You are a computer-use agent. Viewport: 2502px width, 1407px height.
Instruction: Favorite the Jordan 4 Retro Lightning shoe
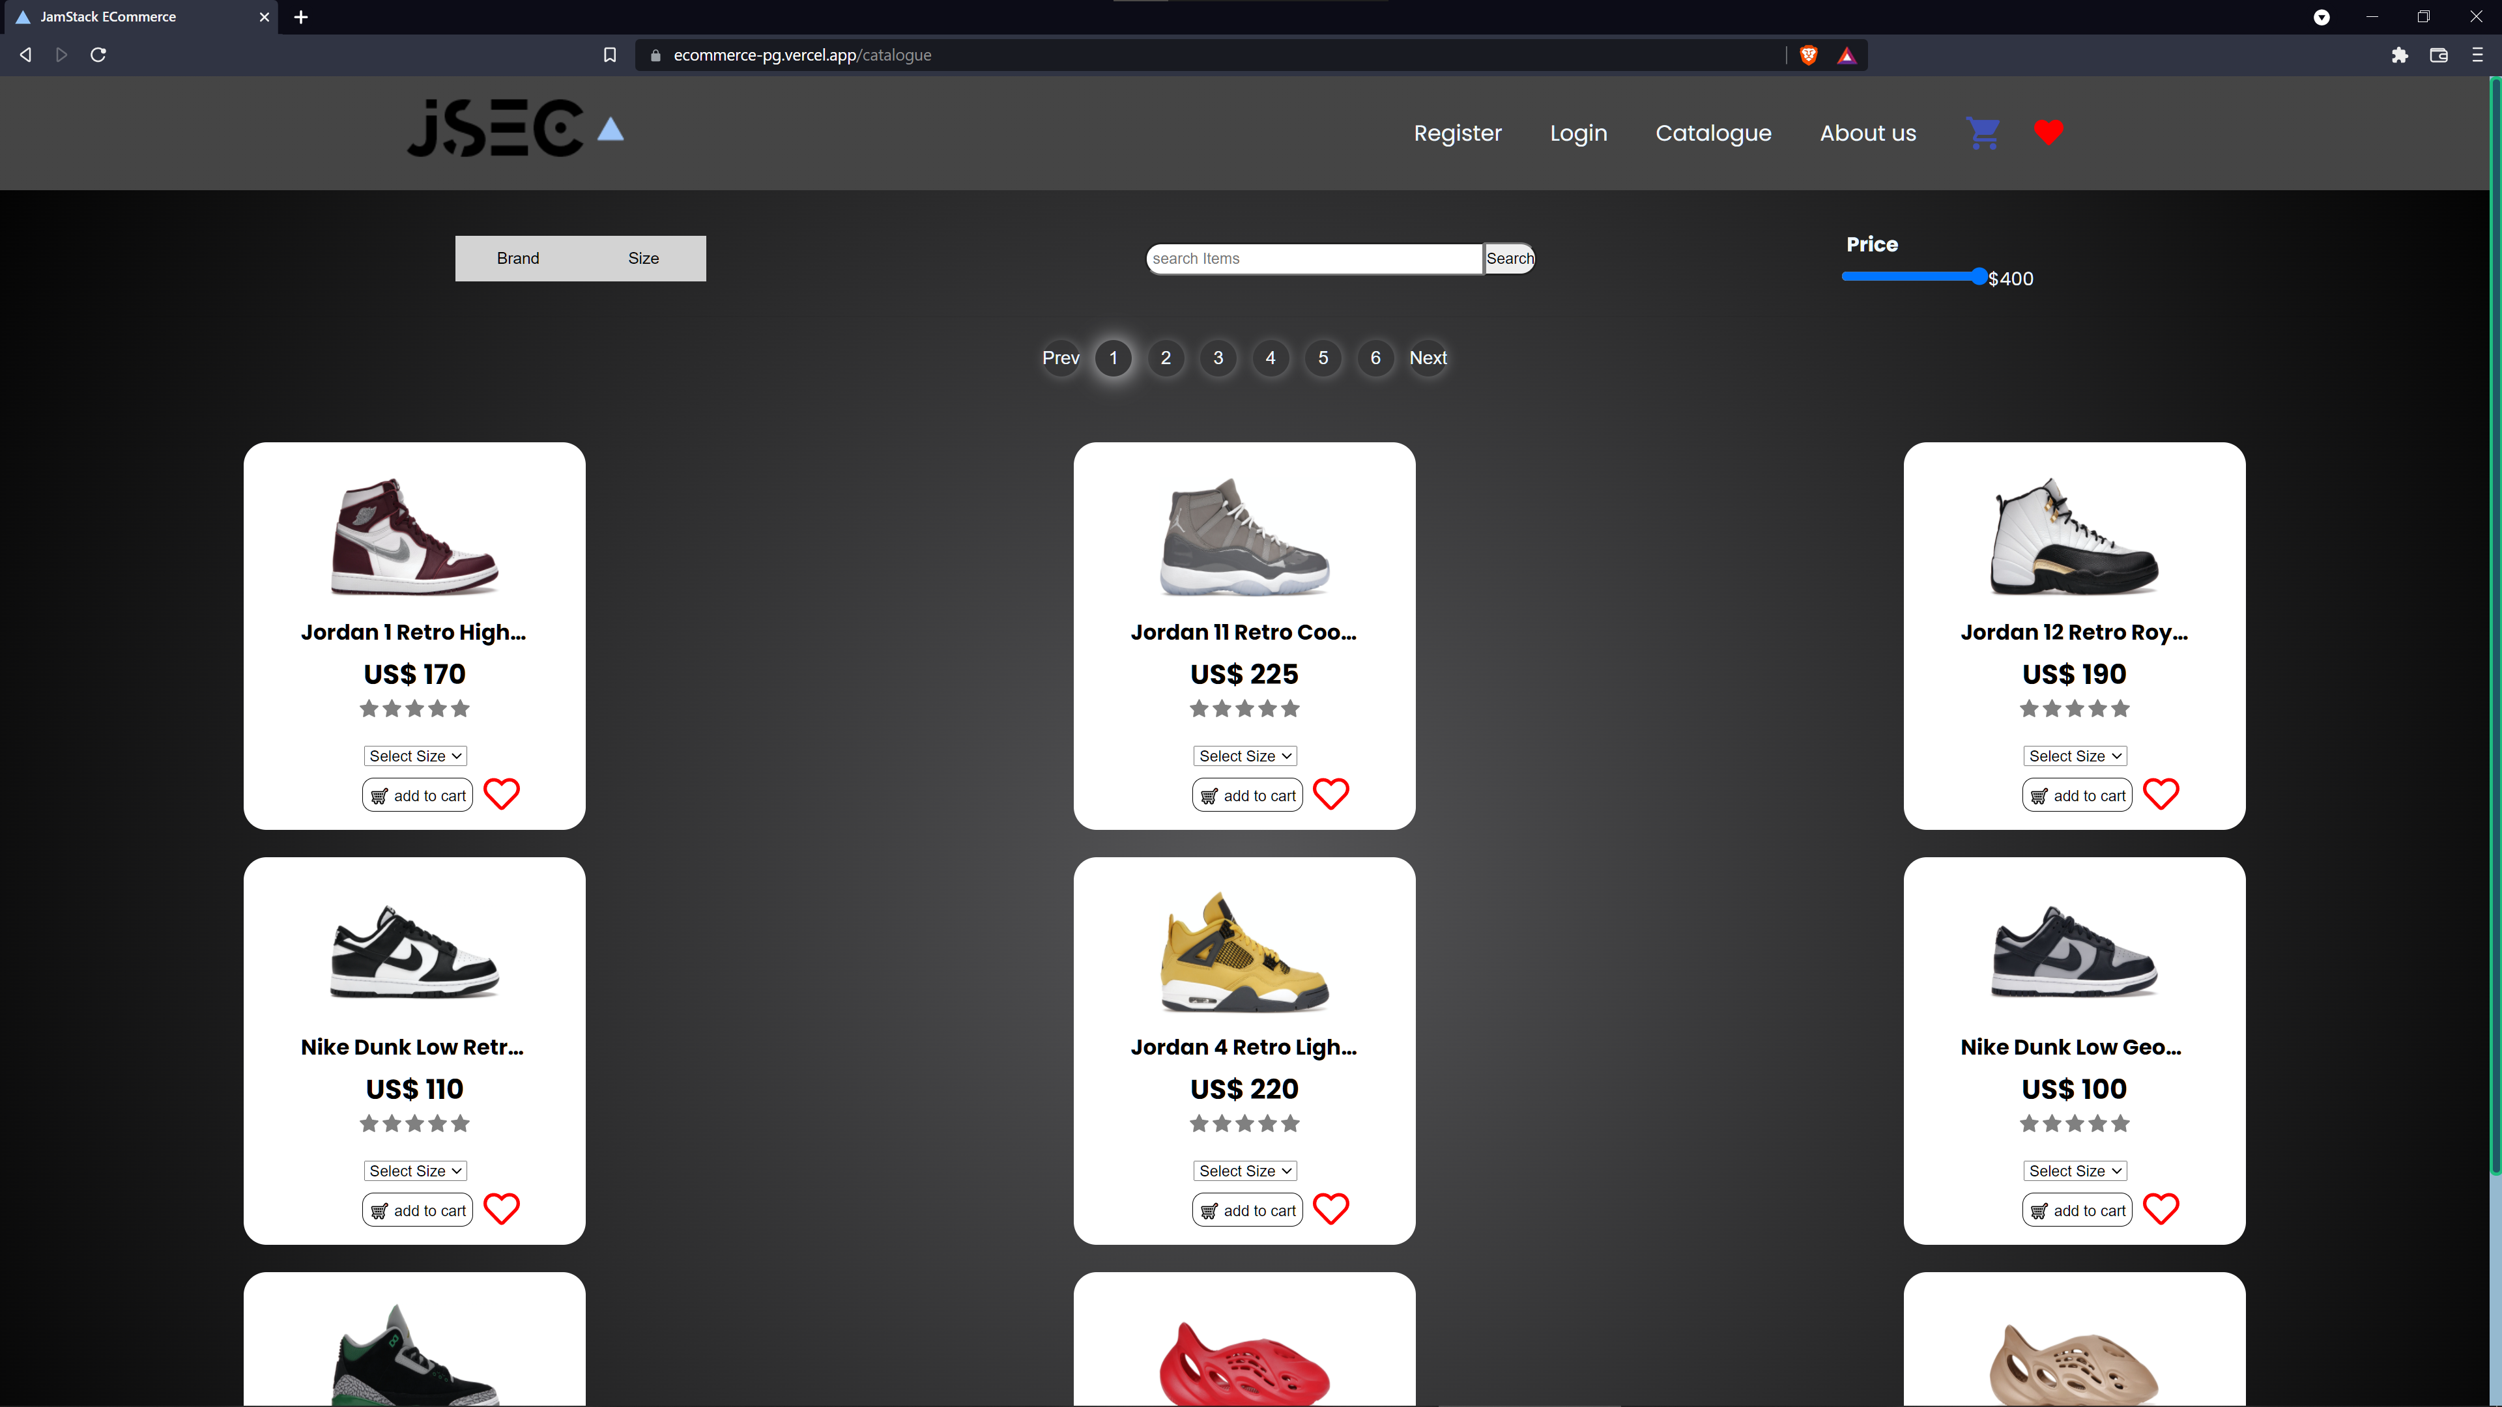[1330, 1209]
